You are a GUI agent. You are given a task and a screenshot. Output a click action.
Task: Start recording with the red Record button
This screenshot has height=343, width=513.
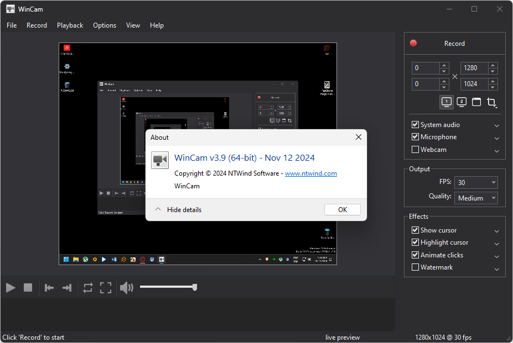pyautogui.click(x=455, y=44)
